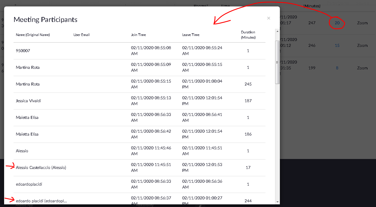376x207 pixels.
Task: Click duration value 17
Action: coord(248,167)
